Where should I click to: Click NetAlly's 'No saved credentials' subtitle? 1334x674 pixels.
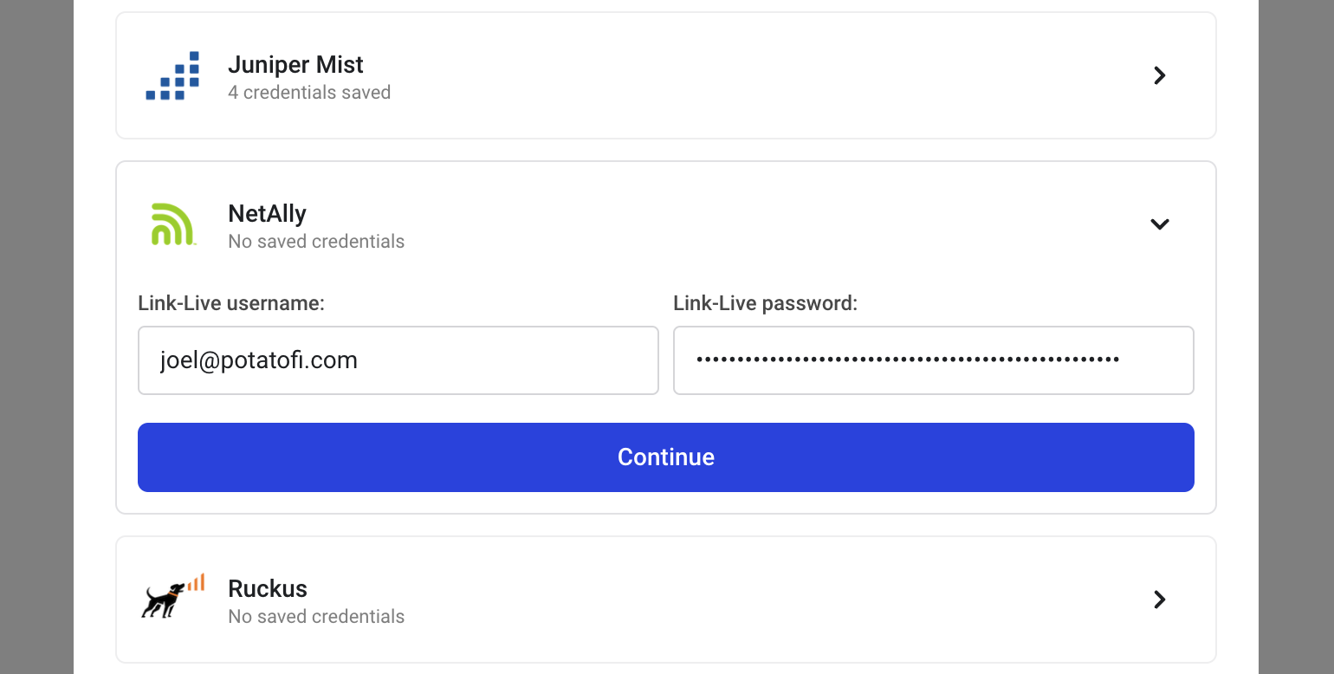point(316,242)
